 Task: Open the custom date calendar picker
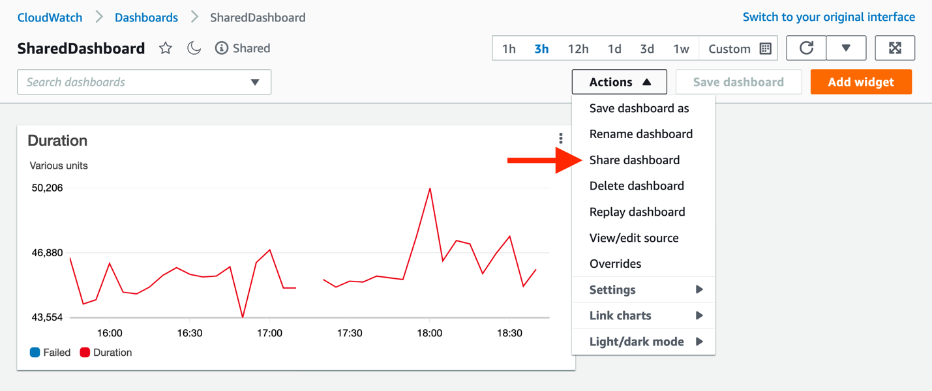pyautogui.click(x=764, y=48)
